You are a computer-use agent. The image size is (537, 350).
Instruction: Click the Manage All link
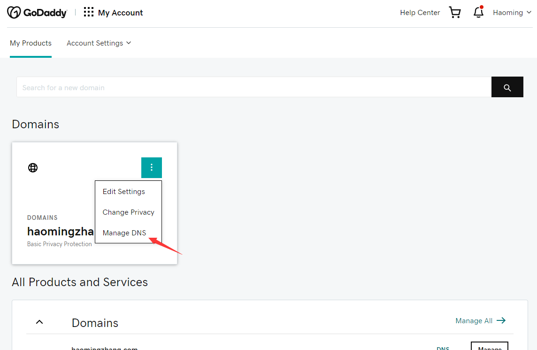pyautogui.click(x=474, y=321)
